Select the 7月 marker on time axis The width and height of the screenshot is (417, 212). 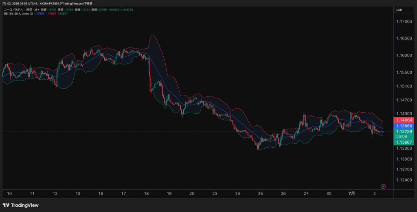tap(351, 194)
